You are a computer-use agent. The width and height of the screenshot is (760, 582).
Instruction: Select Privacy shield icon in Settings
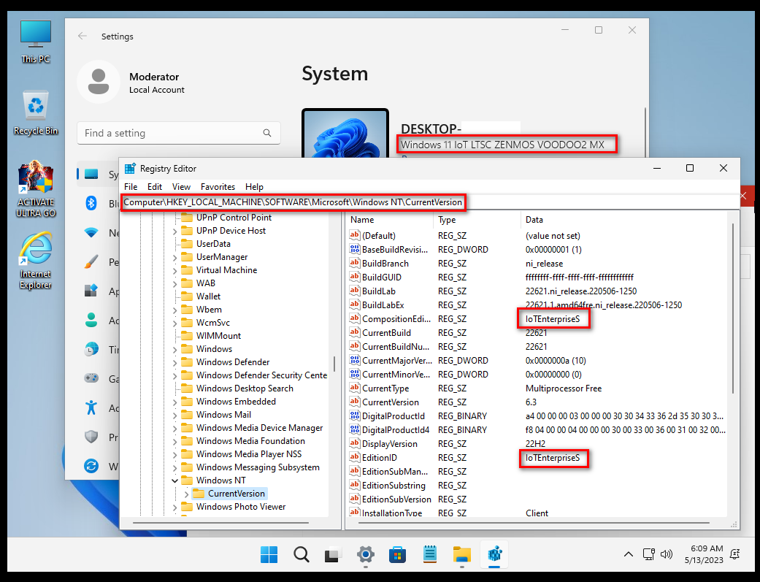point(91,437)
